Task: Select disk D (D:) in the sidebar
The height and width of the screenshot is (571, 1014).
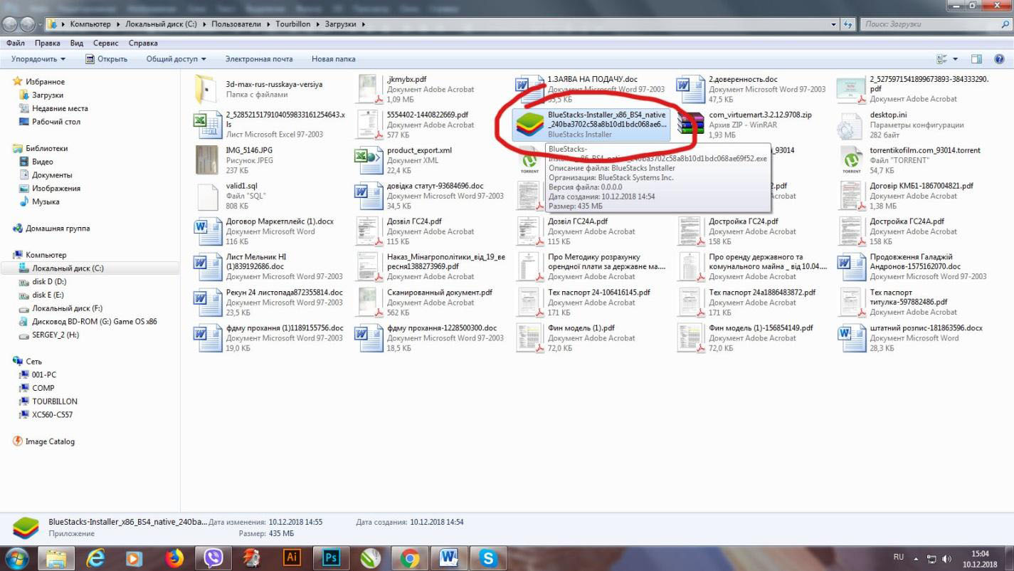Action: coord(49,282)
